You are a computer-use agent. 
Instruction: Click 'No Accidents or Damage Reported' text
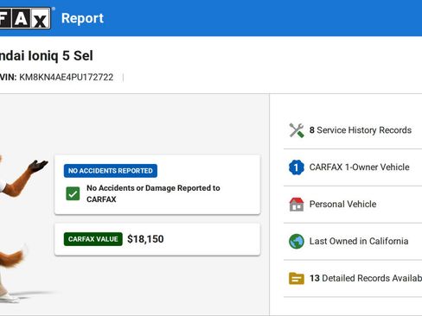[x=153, y=193]
